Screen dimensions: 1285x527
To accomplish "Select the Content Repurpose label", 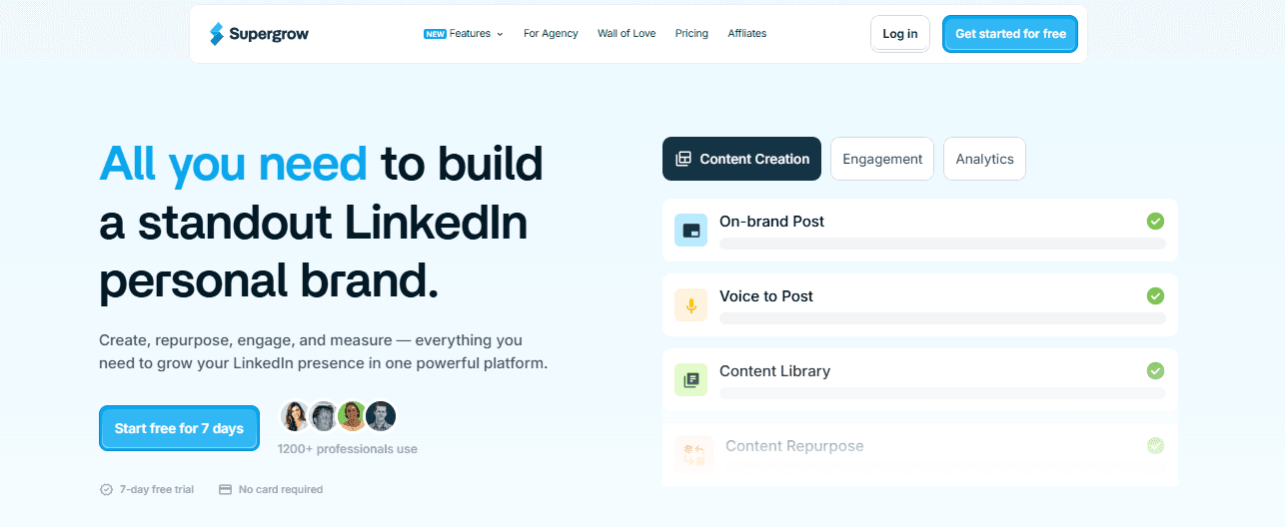I will pyautogui.click(x=794, y=446).
